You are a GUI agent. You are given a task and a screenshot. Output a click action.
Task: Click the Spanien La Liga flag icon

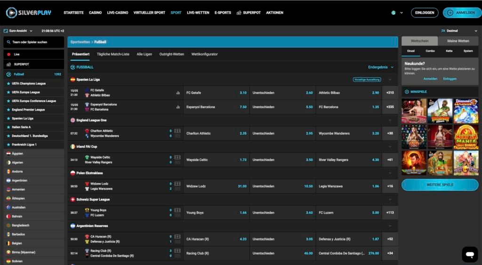point(73,80)
